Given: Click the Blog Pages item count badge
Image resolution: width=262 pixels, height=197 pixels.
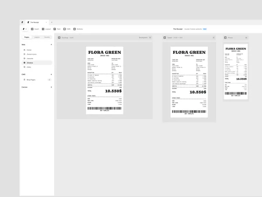Looking at the screenshot, I should (x=49, y=80).
